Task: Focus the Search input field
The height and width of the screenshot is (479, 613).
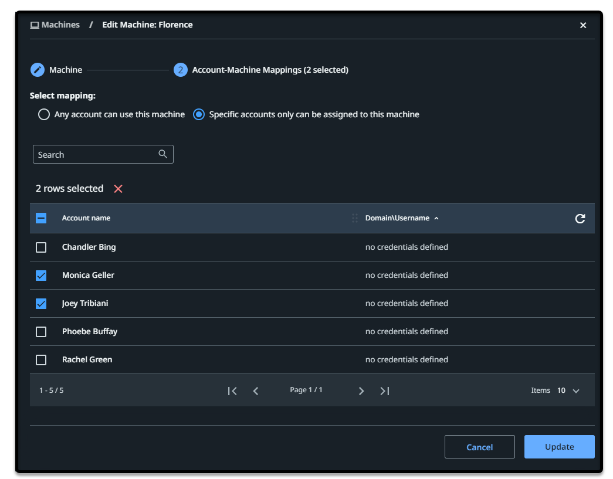Action: [103, 154]
